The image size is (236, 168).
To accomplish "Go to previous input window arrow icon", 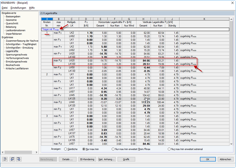I will [12, 159].
